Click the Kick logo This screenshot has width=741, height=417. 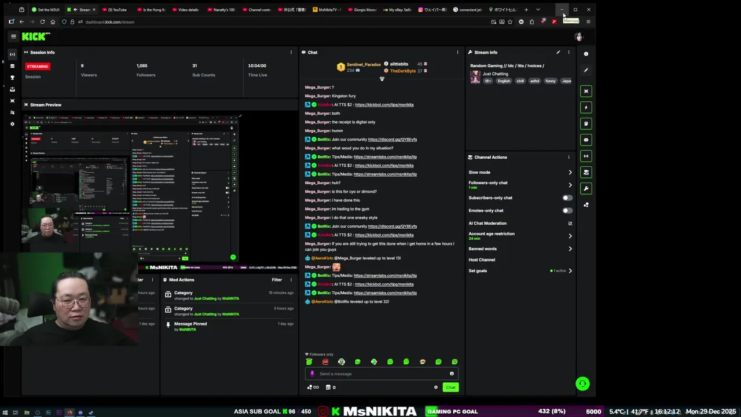pos(36,36)
